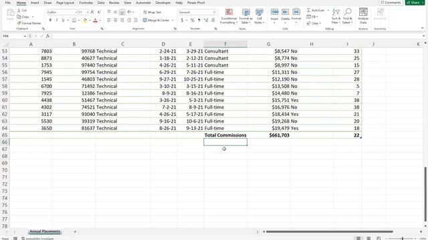Open the General number format dropdown
The image size is (428, 240).
(214, 12)
